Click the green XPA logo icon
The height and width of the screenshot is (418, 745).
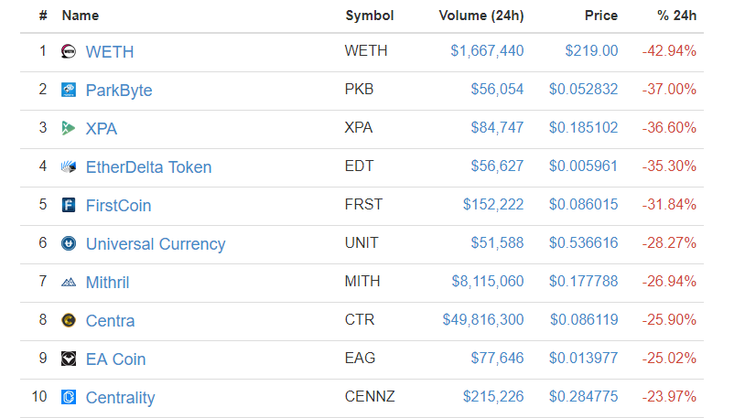click(69, 128)
